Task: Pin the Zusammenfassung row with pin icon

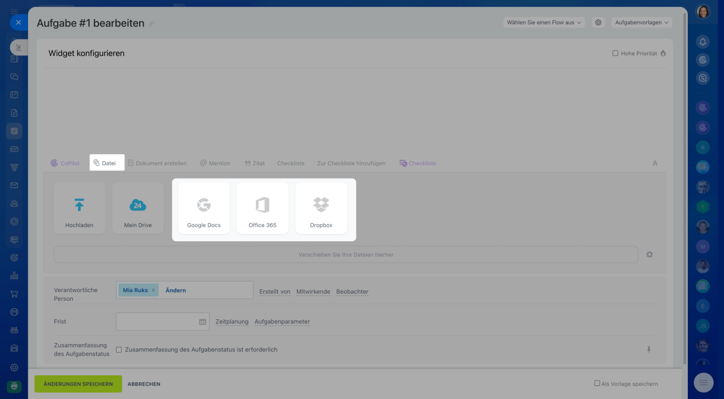Action: point(649,349)
